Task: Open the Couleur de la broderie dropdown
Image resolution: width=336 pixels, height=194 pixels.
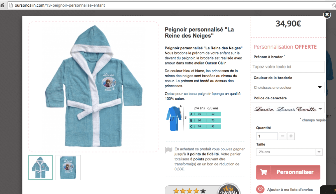Action: coord(288,87)
